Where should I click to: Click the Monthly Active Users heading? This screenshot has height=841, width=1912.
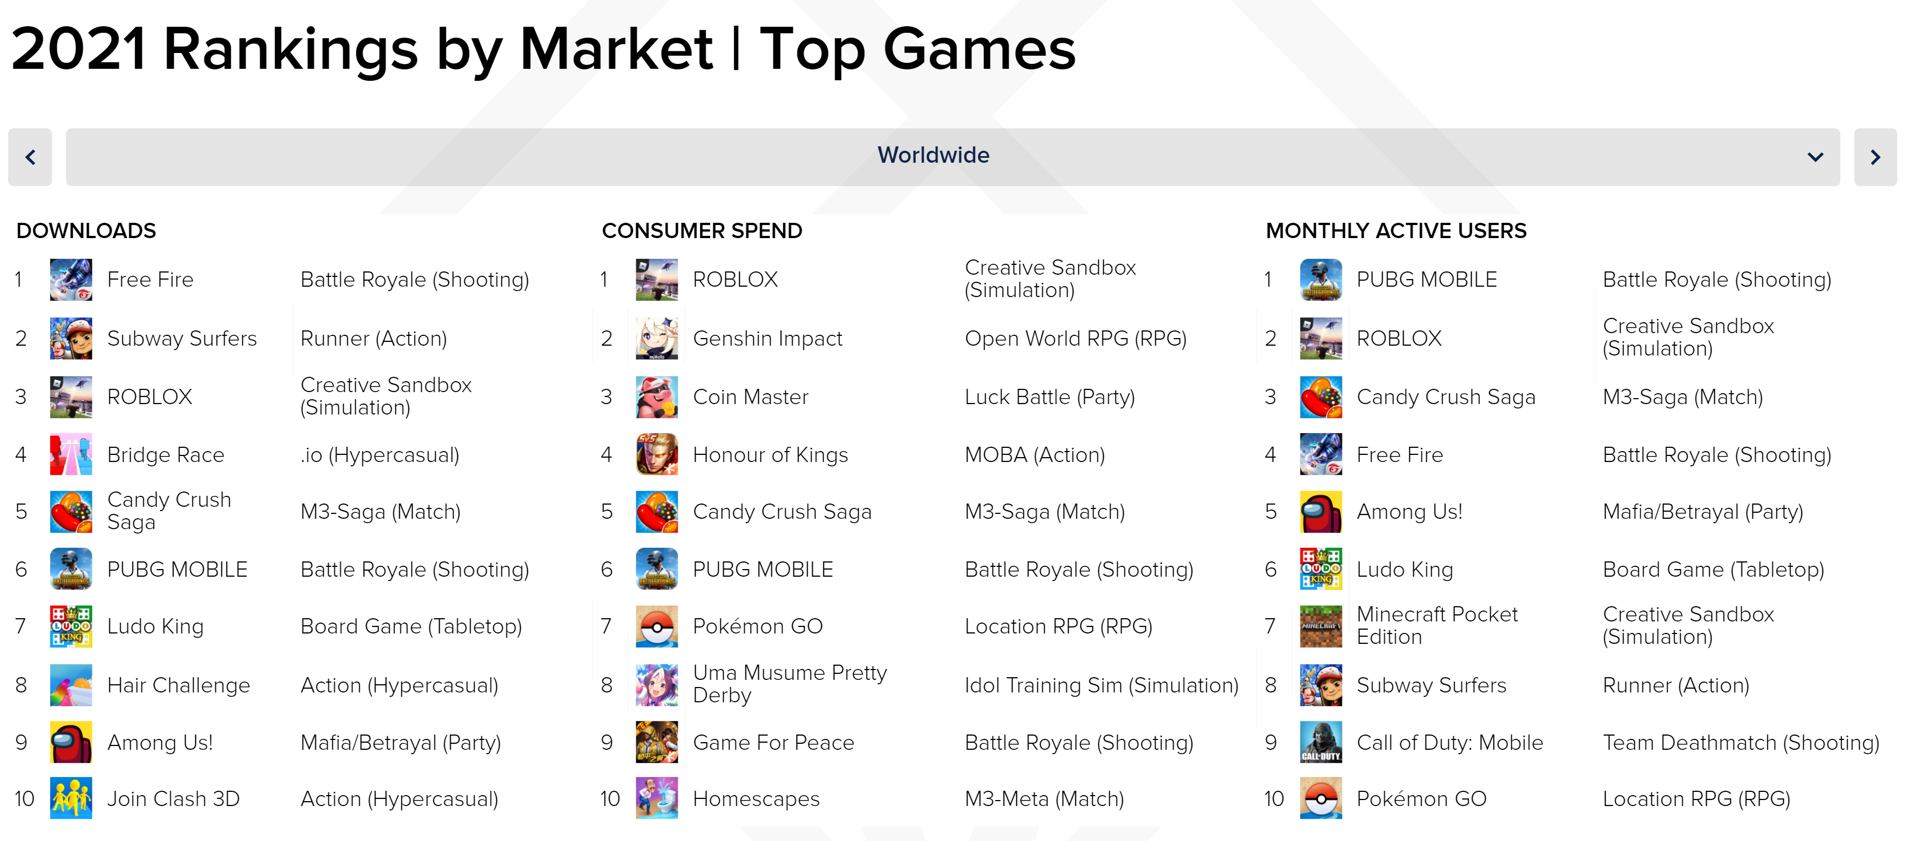coord(1395,230)
